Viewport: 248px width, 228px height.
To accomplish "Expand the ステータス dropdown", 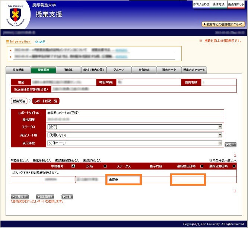I will (x=220, y=127).
